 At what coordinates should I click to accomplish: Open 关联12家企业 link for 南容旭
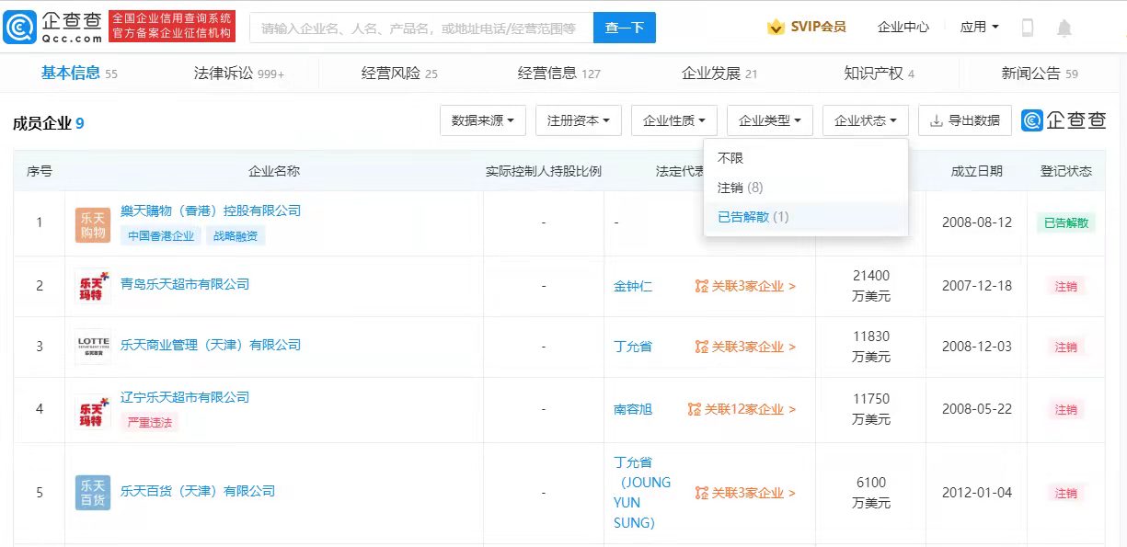pos(742,409)
